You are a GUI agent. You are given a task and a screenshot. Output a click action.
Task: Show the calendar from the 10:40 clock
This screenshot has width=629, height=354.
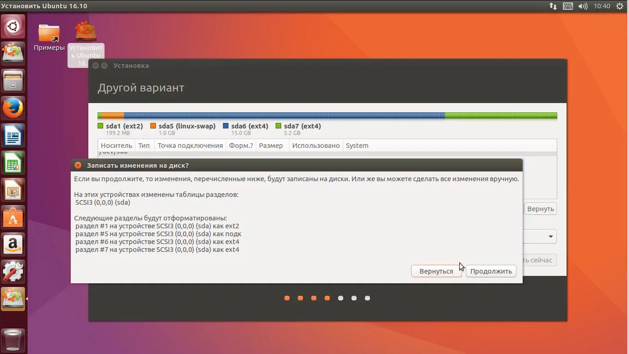(x=602, y=6)
